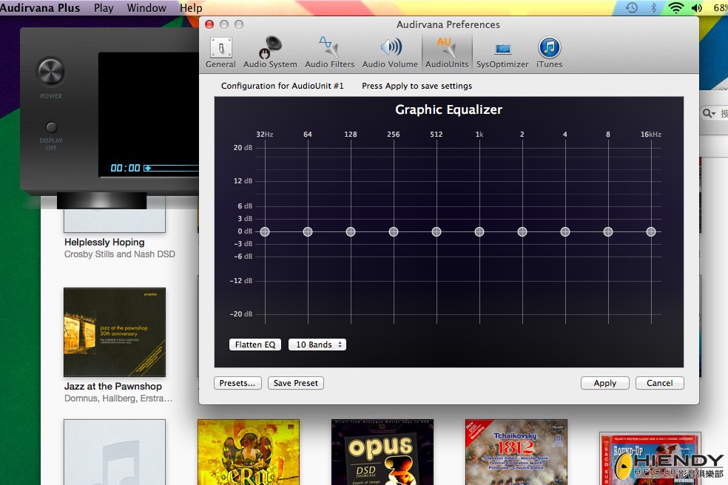Screen dimensions: 728x485
Task: Click the 1k band slider handle
Action: (479, 231)
